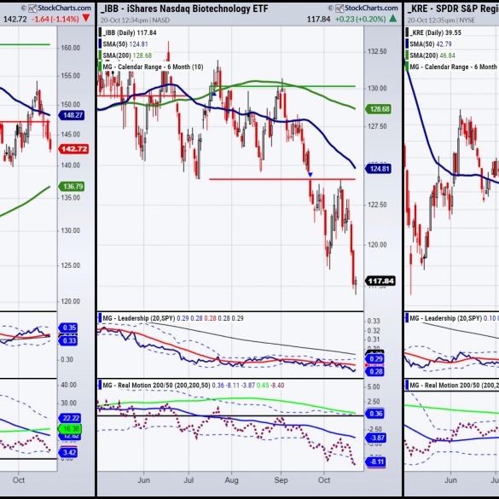The height and width of the screenshot is (499, 499).
Task: Click the '_KRE (Daily) 39.55' legend text
Action: tap(435, 32)
